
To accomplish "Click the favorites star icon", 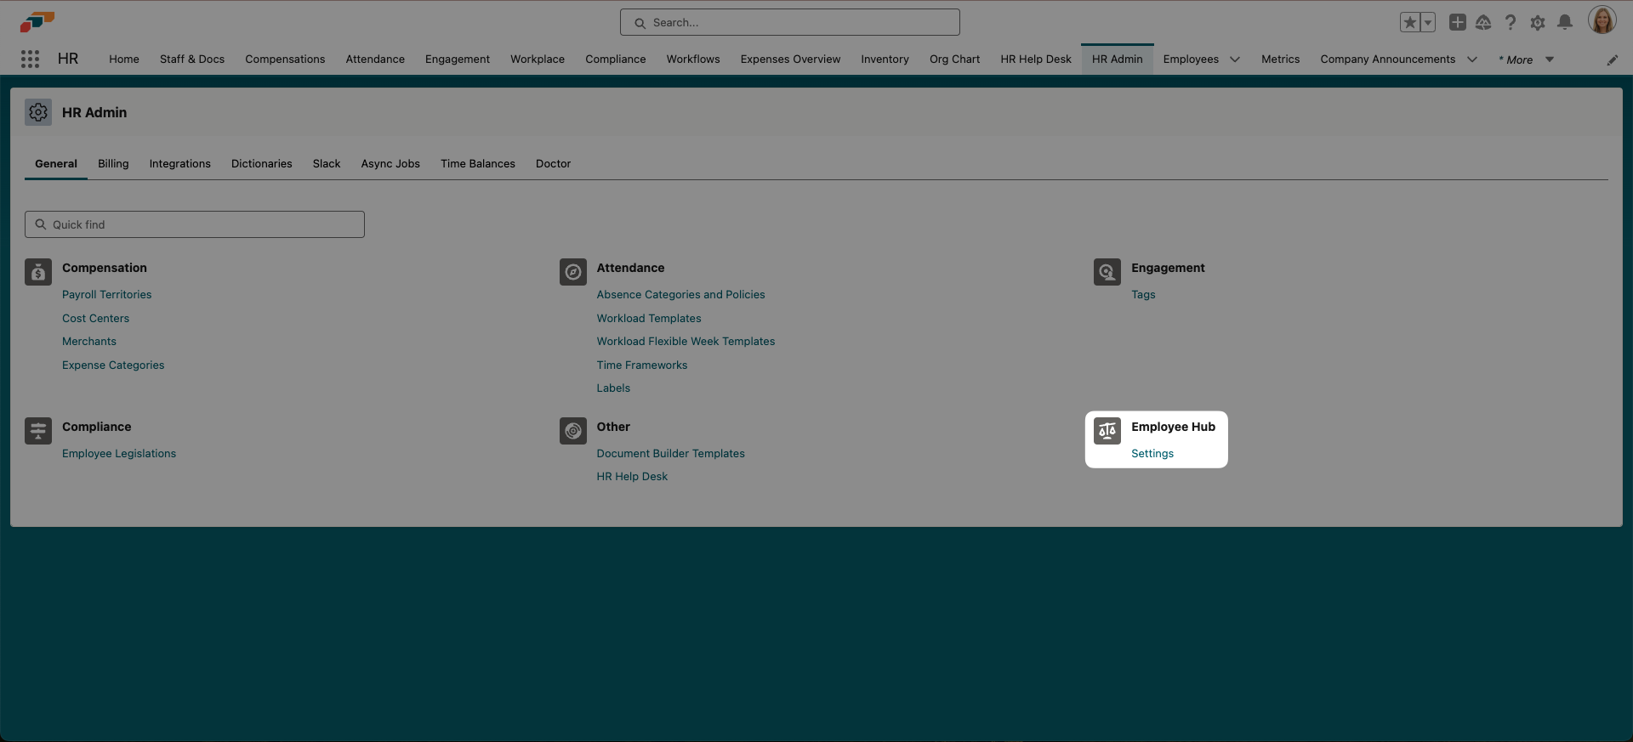I will (1409, 23).
